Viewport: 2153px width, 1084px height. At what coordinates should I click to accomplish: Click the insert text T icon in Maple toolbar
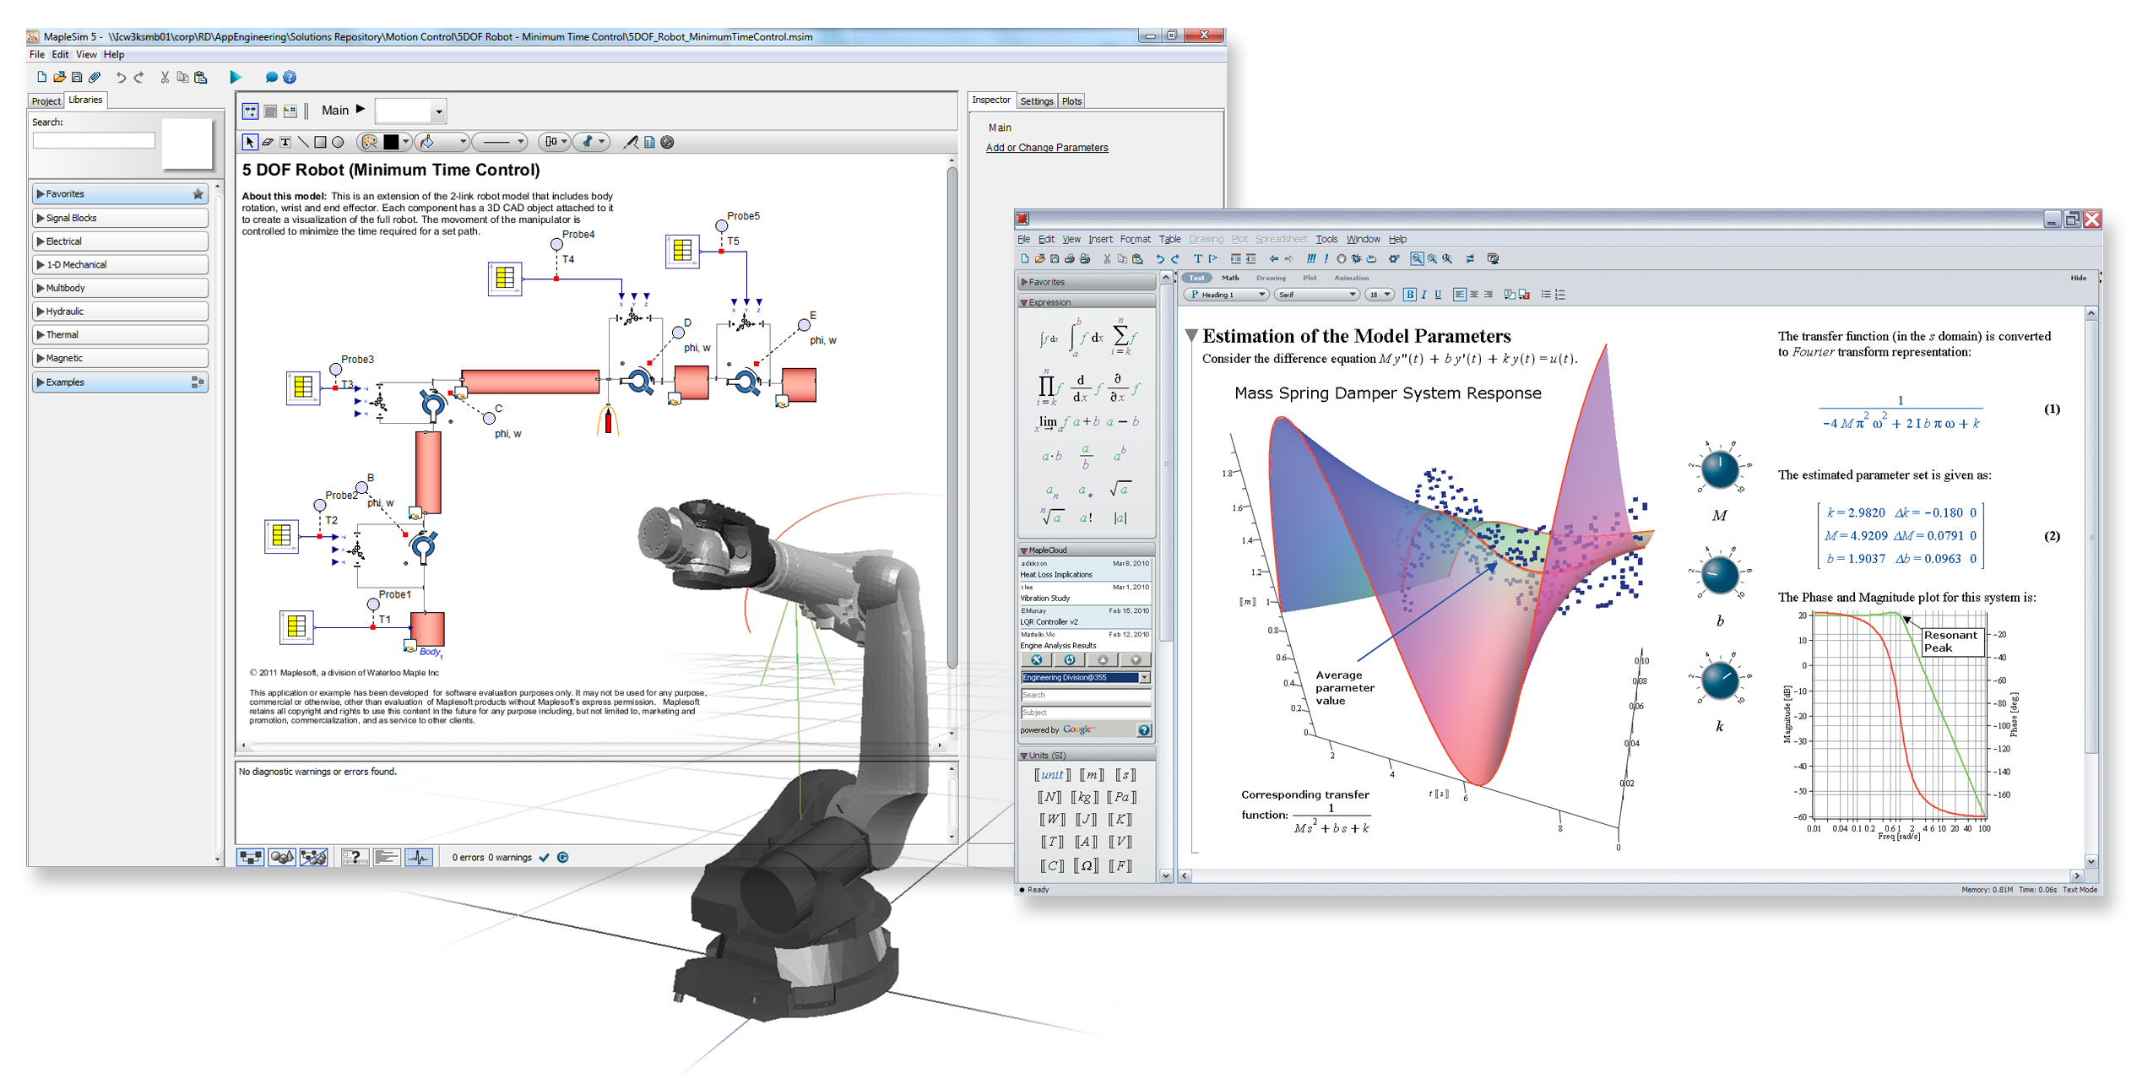pyautogui.click(x=1197, y=258)
